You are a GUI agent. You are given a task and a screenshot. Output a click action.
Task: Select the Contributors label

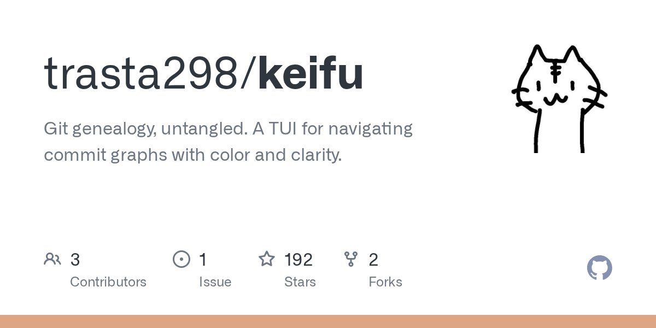pos(108,282)
